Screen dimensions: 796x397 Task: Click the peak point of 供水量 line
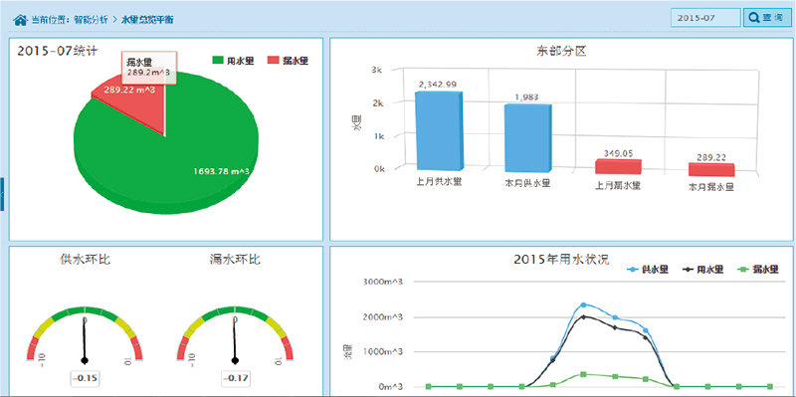pyautogui.click(x=583, y=304)
